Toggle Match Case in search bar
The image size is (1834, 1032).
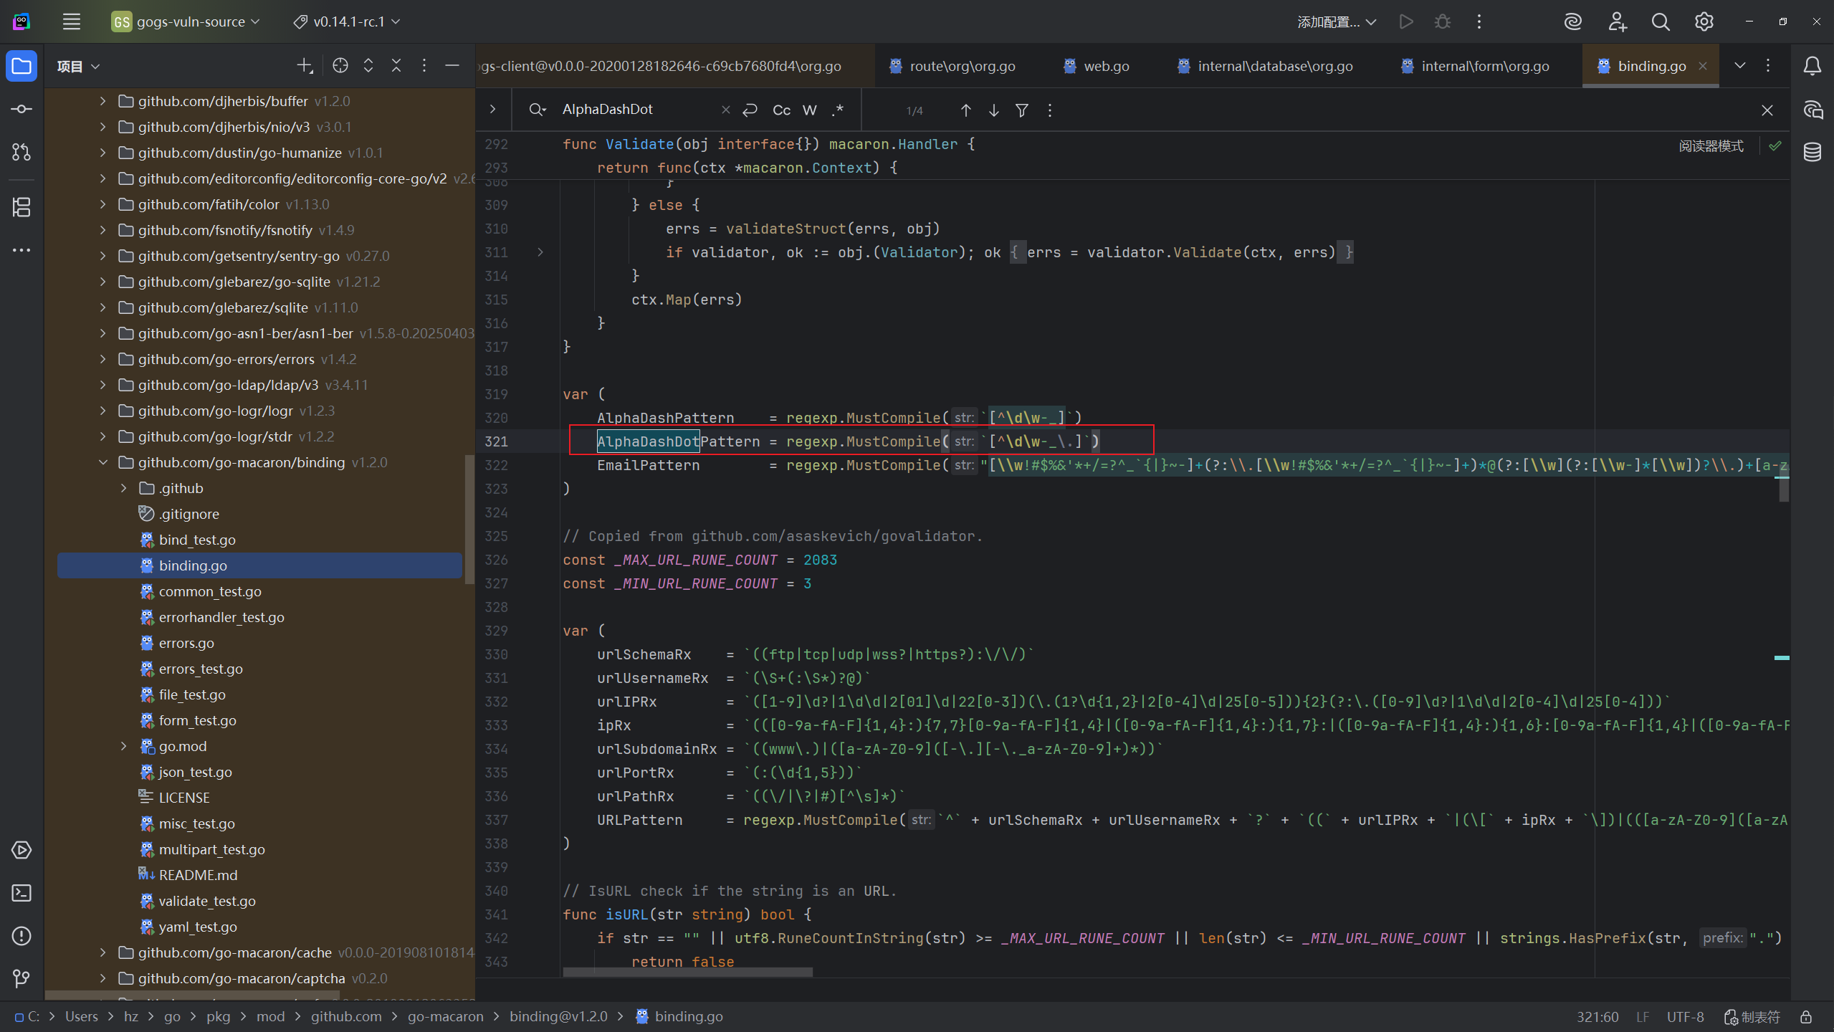click(781, 110)
